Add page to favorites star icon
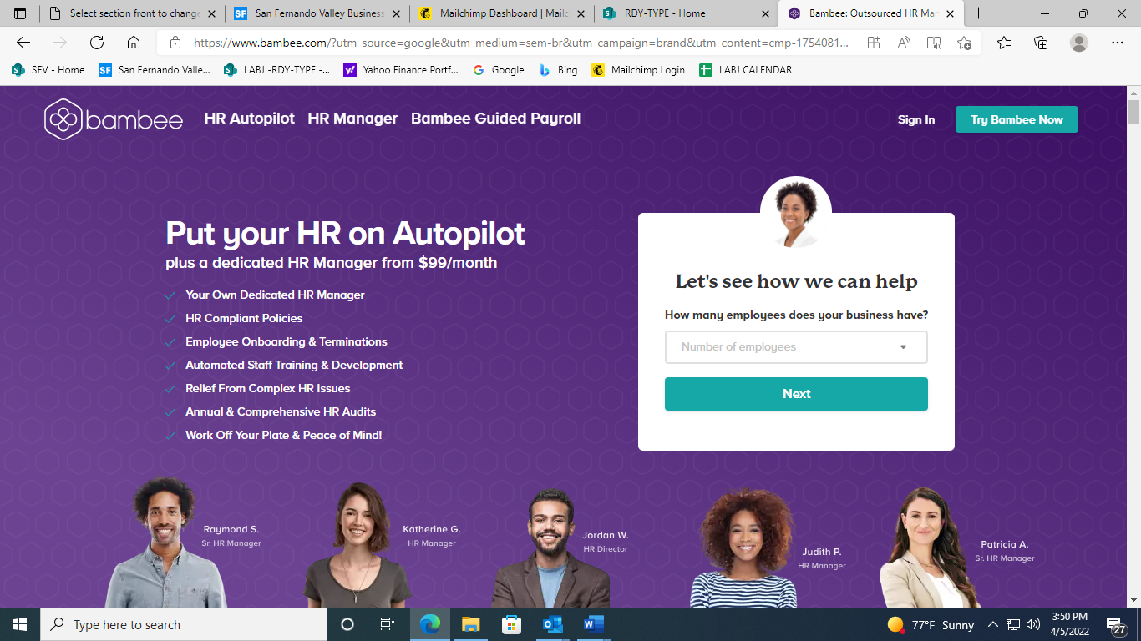1141x641 pixels. [965, 43]
